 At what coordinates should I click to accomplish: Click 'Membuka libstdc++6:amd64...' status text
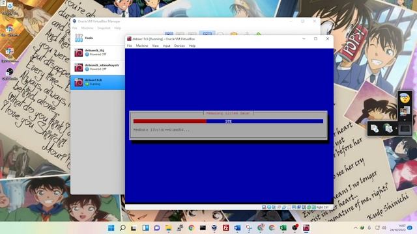pyautogui.click(x=162, y=130)
